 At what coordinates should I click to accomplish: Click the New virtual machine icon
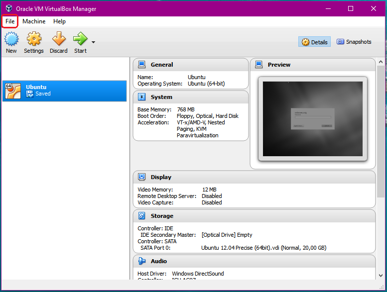click(11, 39)
